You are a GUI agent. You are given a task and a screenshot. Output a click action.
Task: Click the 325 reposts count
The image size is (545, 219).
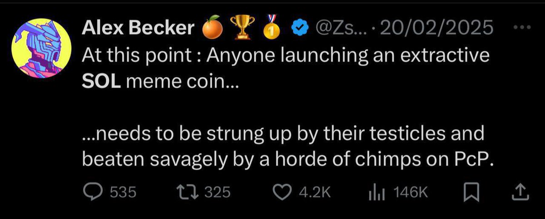pos(217,193)
